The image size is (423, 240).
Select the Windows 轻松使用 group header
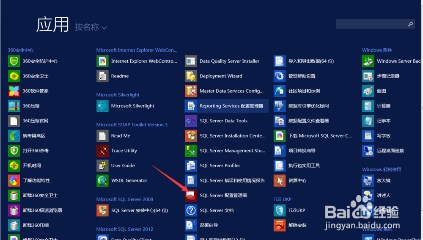coord(382,170)
